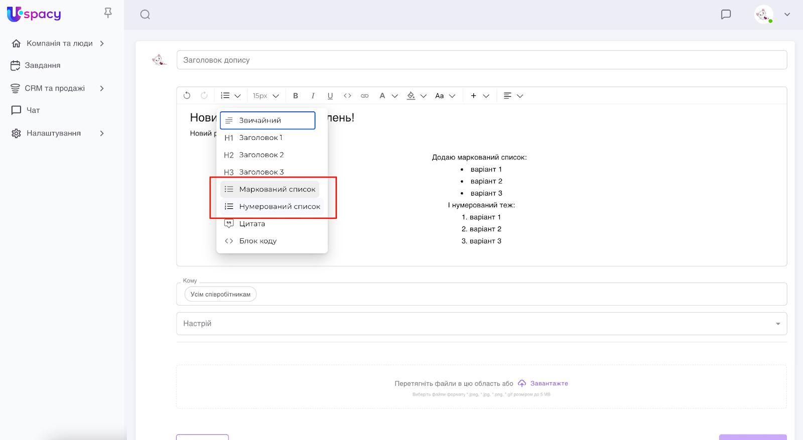Click the inline code icon in toolbar
The image size is (803, 440).
347,96
